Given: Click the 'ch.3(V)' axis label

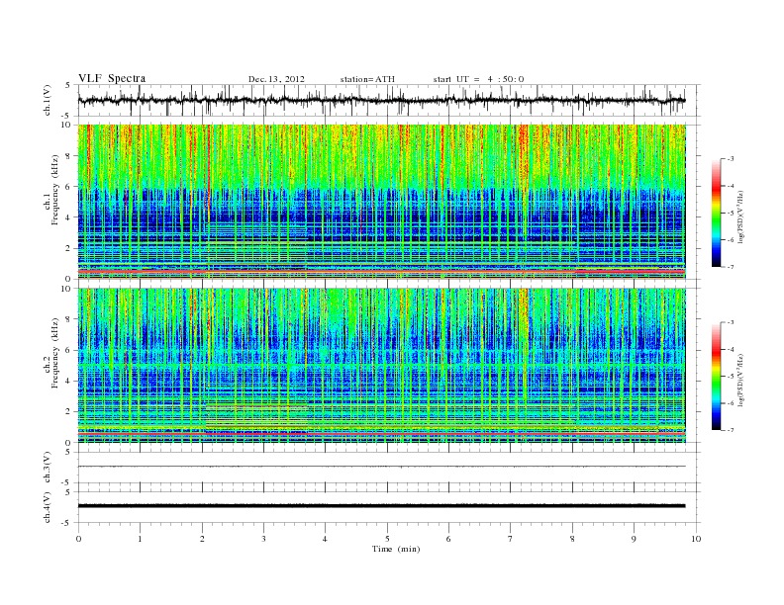Looking at the screenshot, I should (x=47, y=468).
